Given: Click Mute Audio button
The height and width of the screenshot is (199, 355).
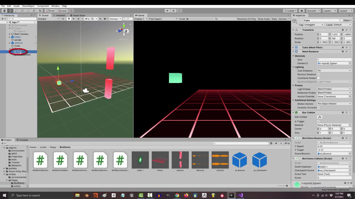Looking at the screenshot, I should [x=264, y=19].
